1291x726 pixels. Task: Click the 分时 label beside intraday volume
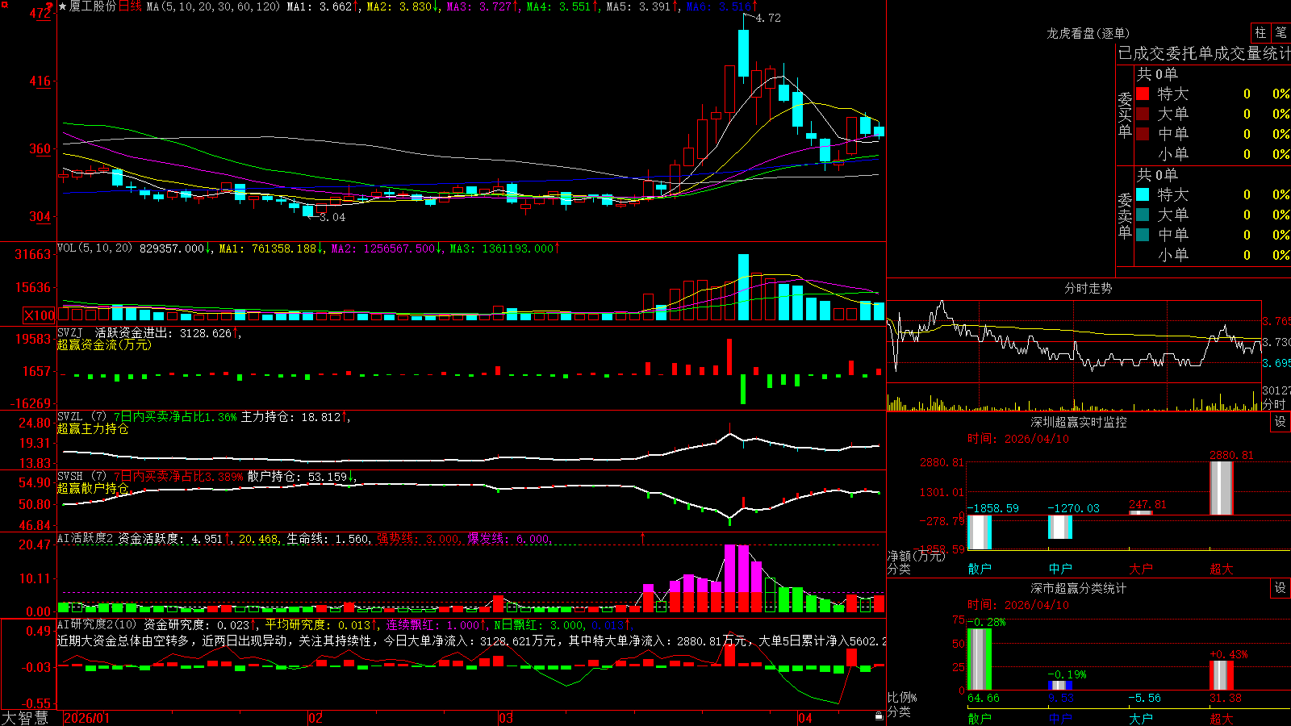(1274, 403)
